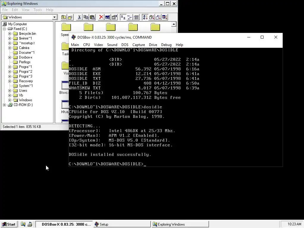Select Docume~1 folder in tree
304x228 pixels.
[27, 53]
